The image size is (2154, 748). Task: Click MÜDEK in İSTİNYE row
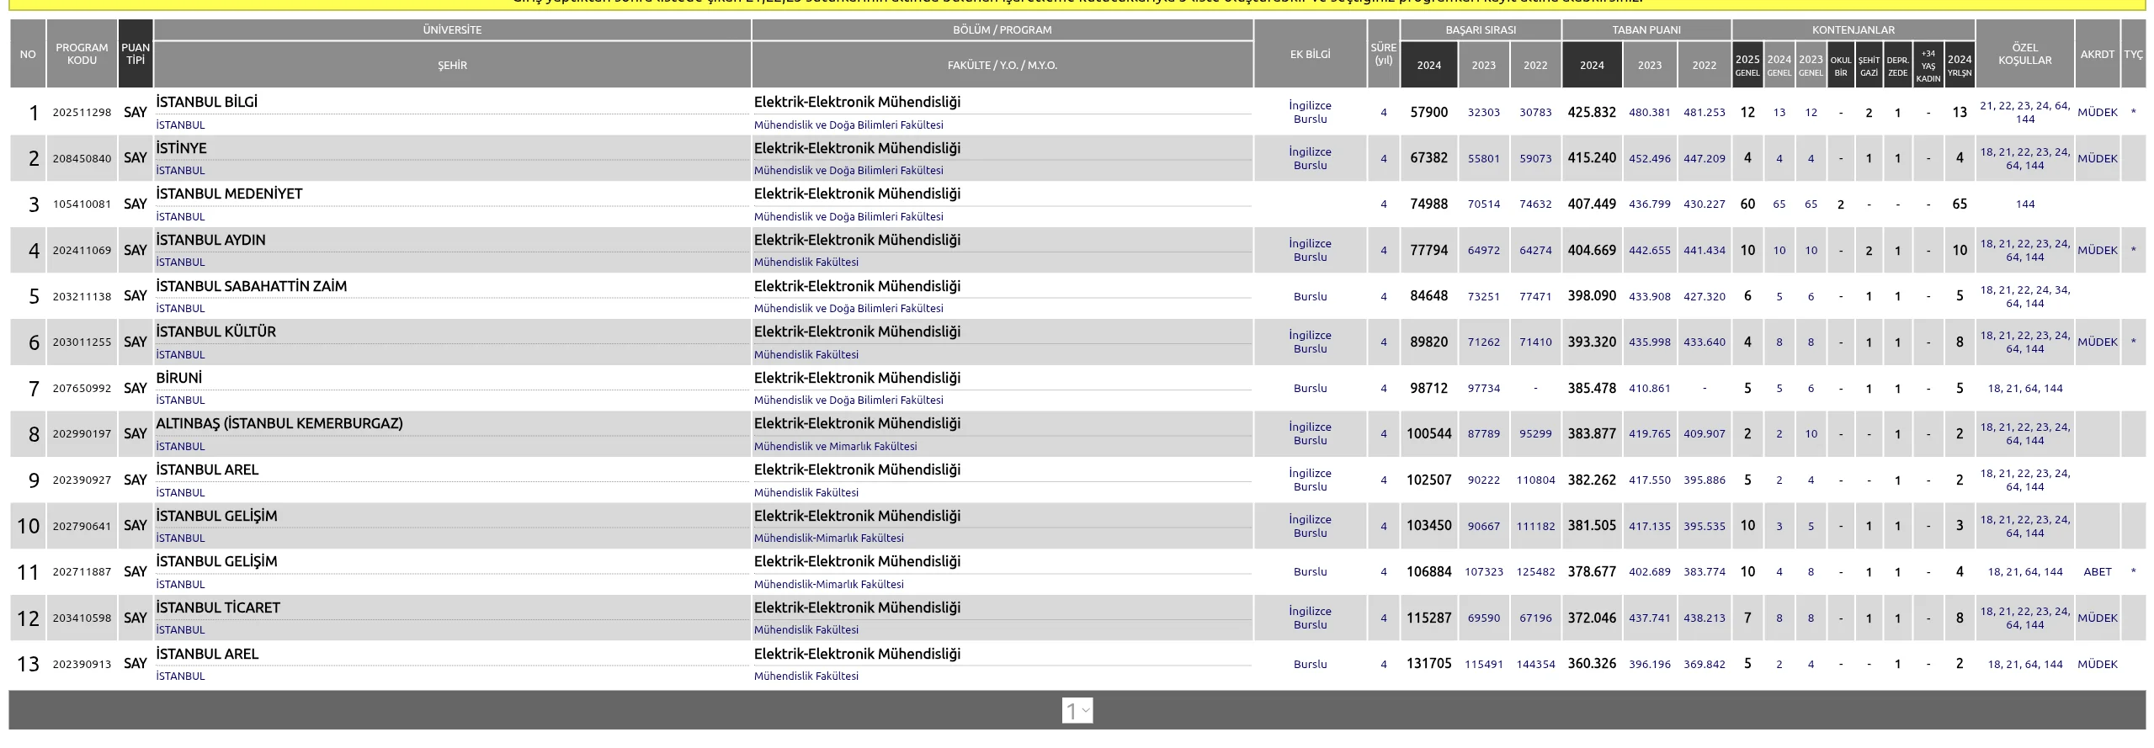[2097, 158]
